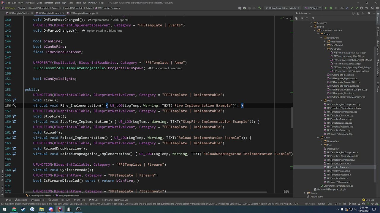The width and height of the screenshot is (380, 213).
Task: Git update project arrow icon
Action: pyautogui.click(x=347, y=8)
